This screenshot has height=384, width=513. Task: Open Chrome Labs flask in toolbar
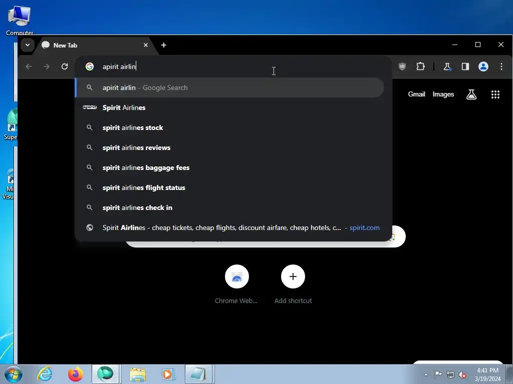[447, 66]
